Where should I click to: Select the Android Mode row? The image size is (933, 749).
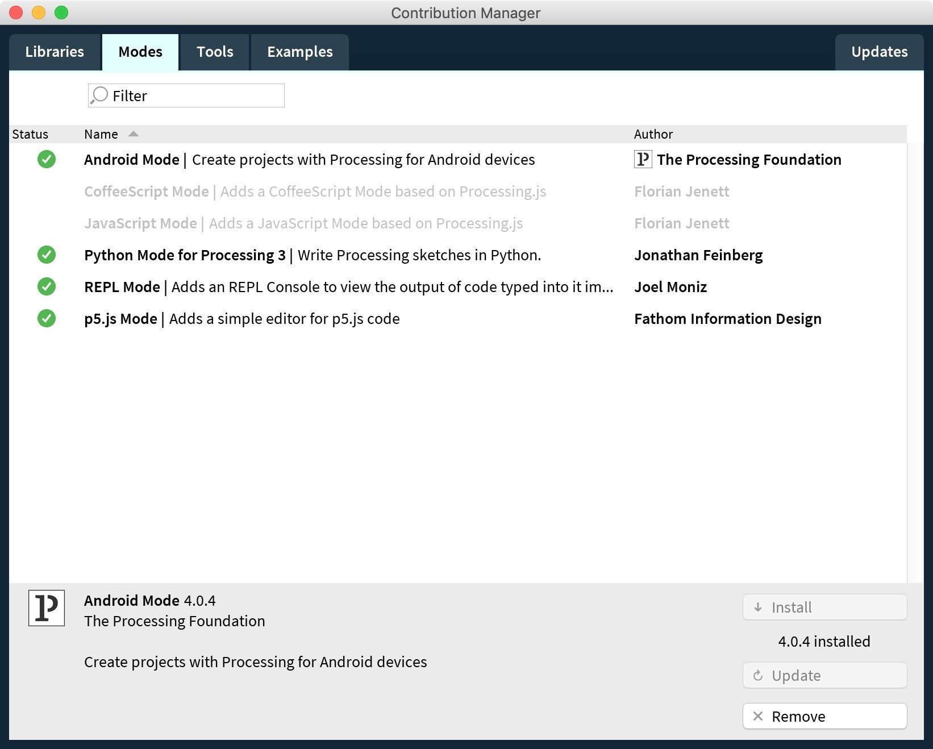coord(458,160)
